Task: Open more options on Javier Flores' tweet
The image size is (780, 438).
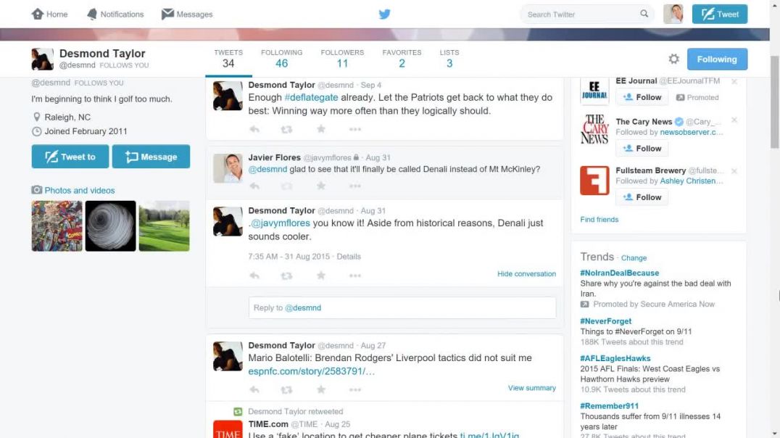Action: (354, 186)
